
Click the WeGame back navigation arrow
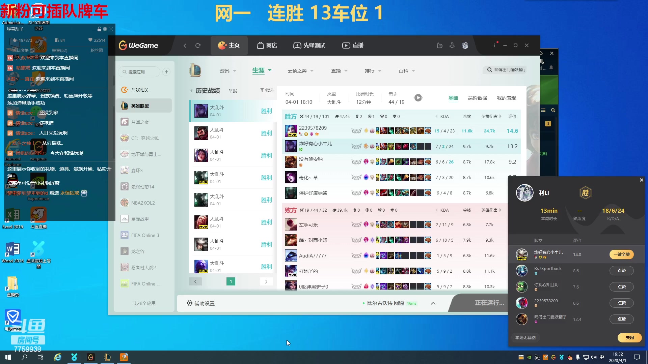[185, 45]
